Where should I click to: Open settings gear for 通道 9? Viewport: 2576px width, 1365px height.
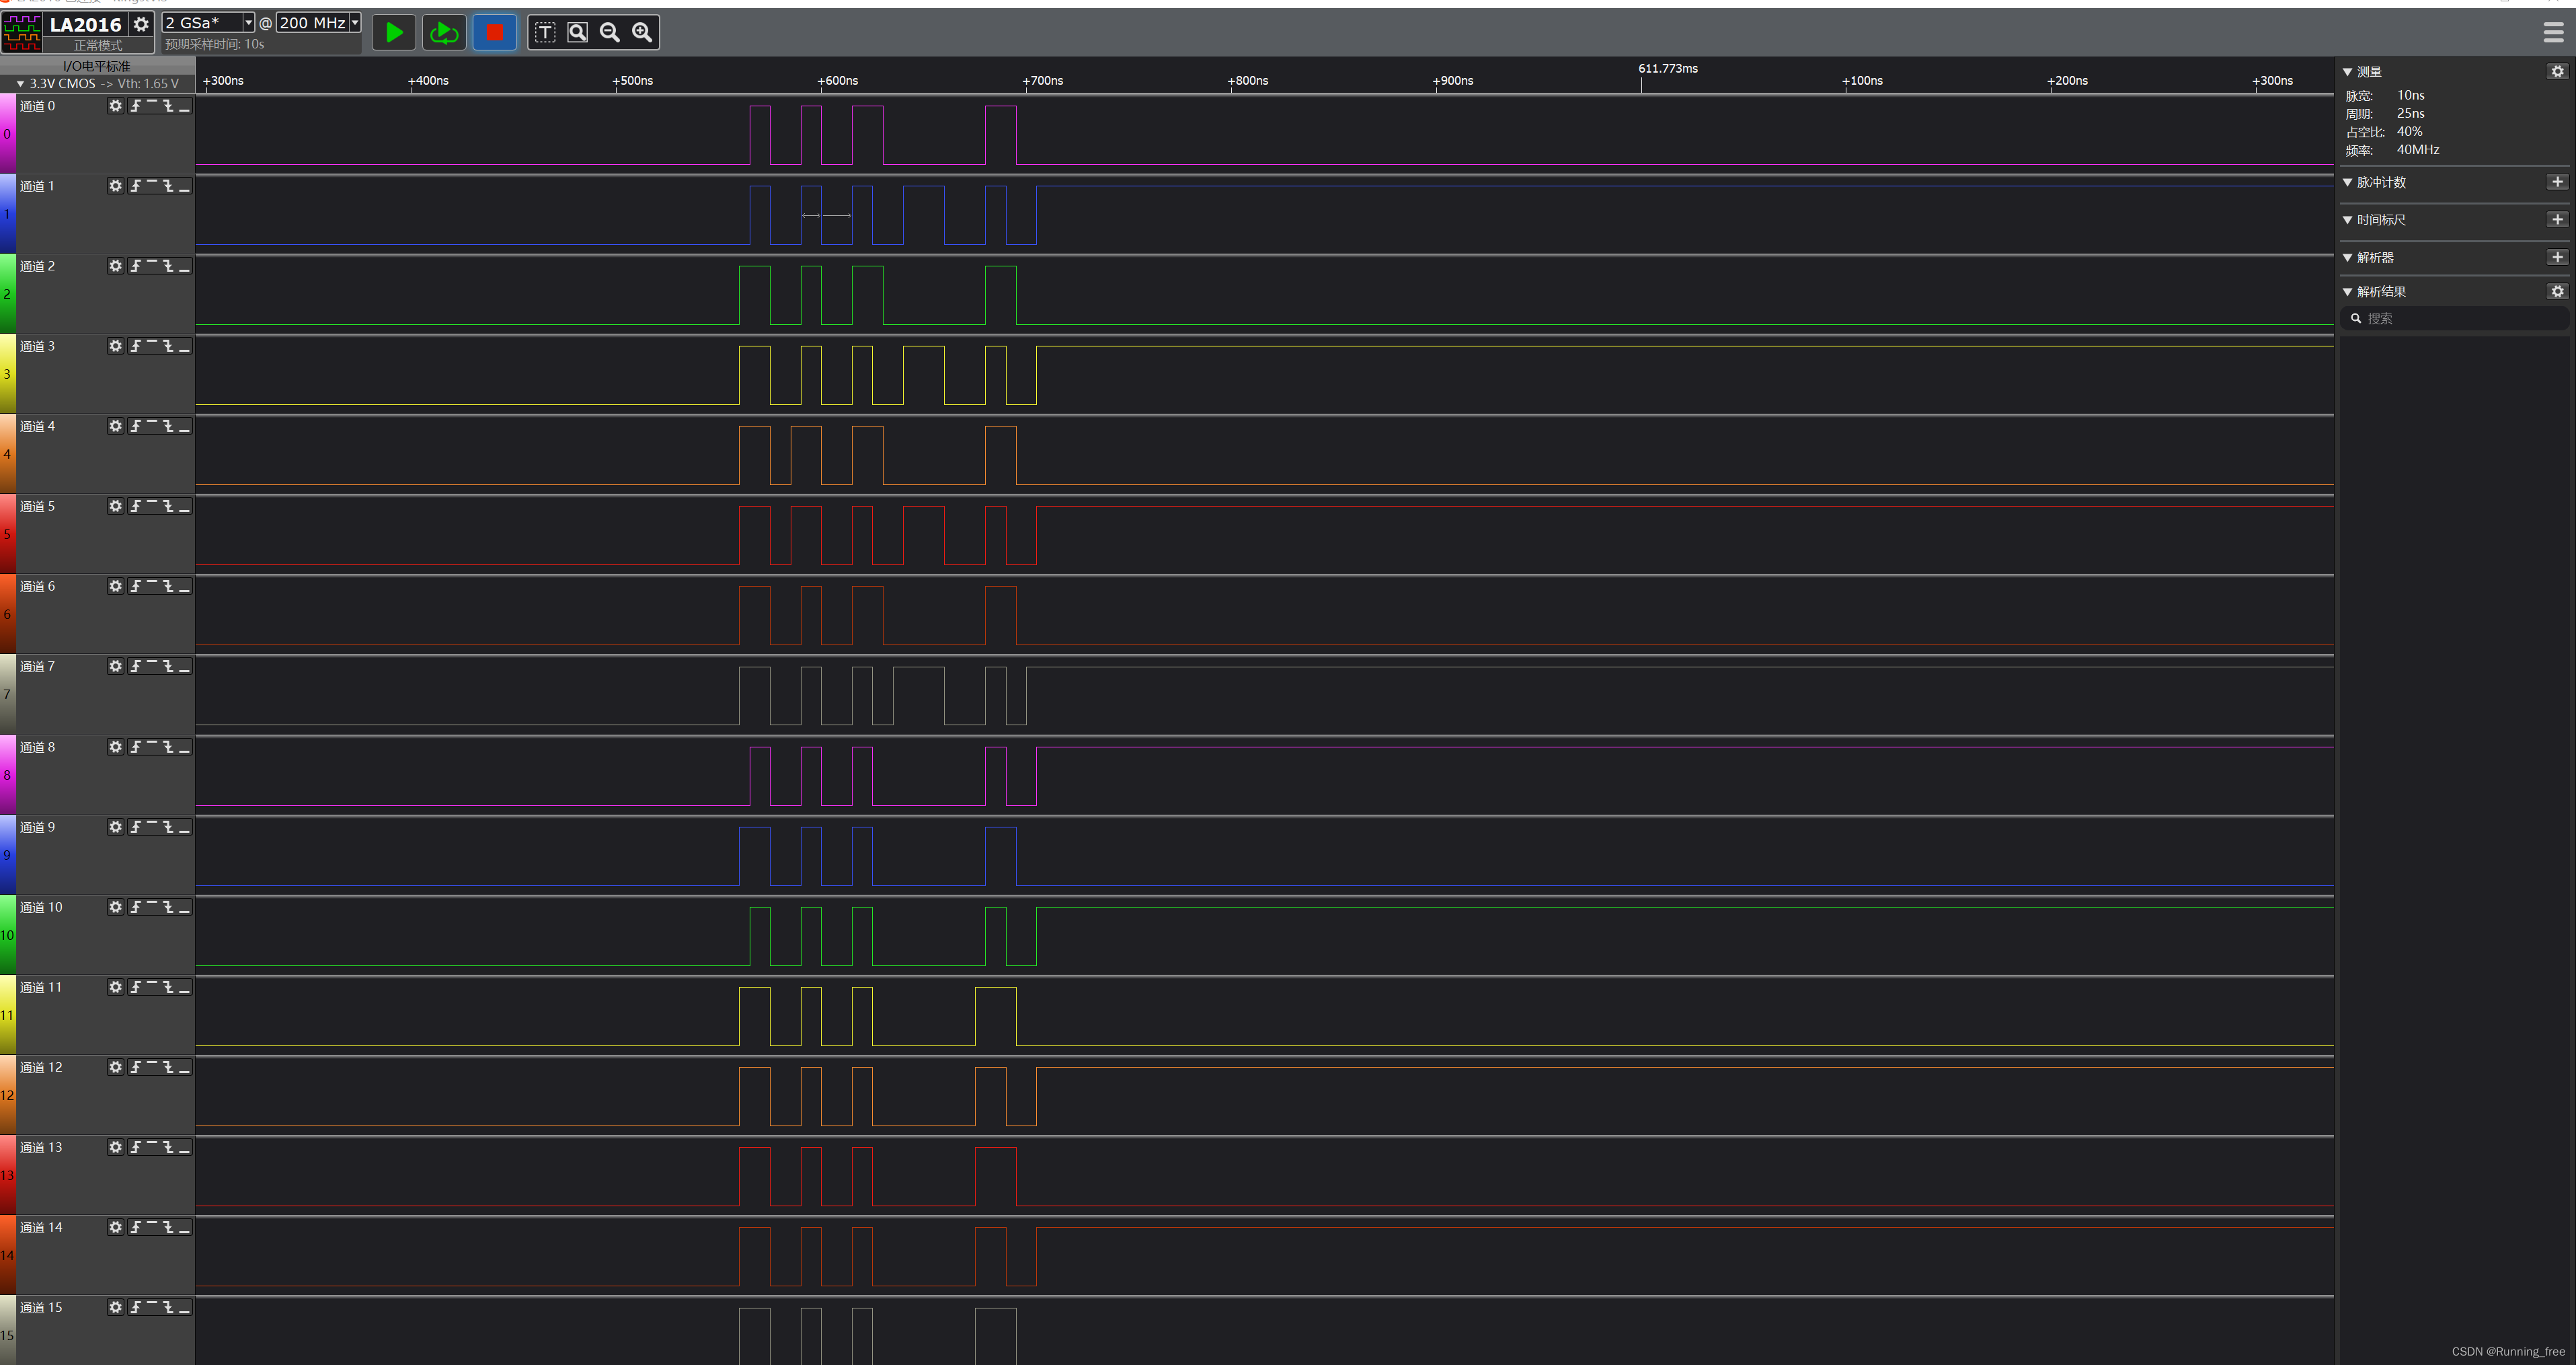coord(115,827)
